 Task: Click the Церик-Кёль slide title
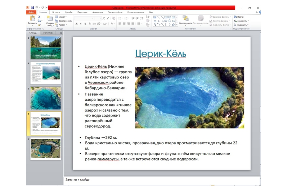point(161,54)
